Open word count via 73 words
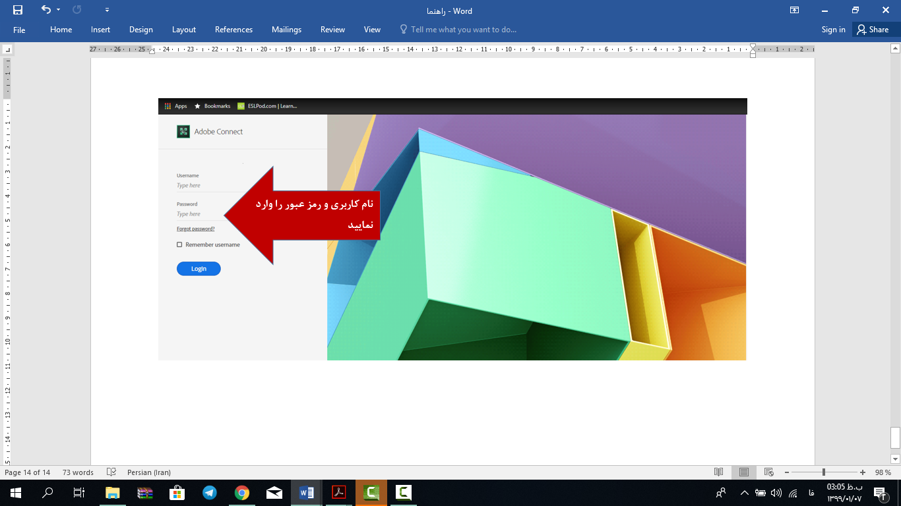Screen dimensions: 901x506 [x=78, y=472]
